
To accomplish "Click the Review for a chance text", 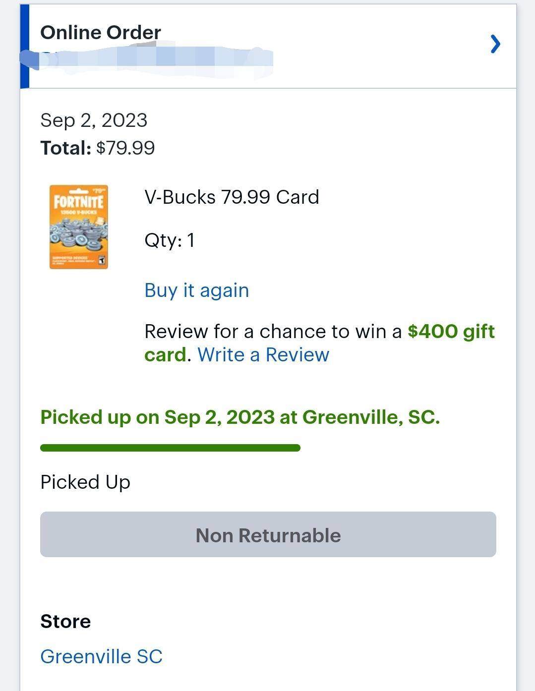I will point(273,331).
